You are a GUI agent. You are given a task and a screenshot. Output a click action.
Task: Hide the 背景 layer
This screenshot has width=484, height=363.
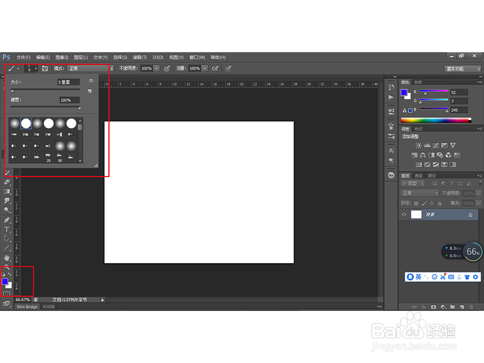point(404,215)
